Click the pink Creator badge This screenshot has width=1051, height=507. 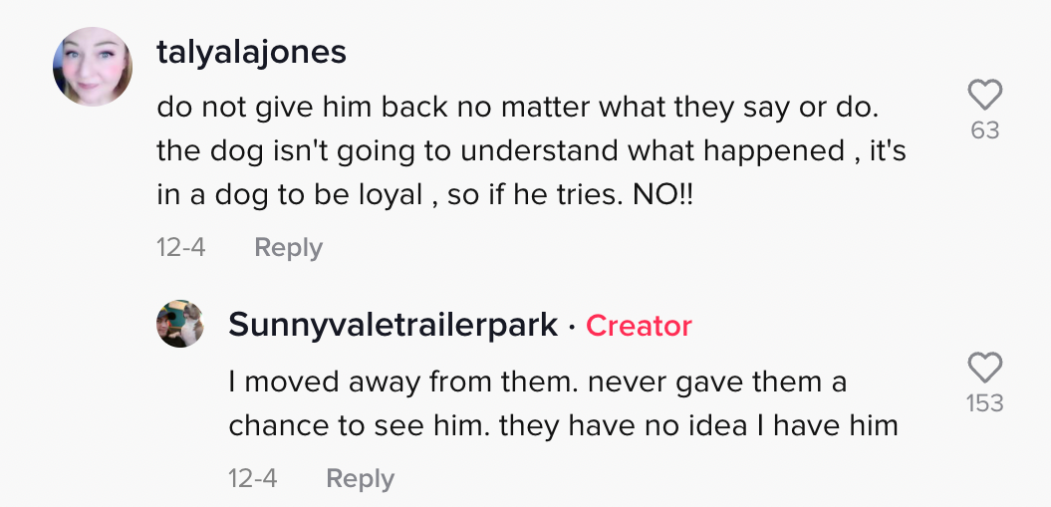(639, 325)
